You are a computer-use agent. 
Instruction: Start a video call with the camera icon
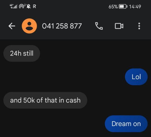coord(119,26)
